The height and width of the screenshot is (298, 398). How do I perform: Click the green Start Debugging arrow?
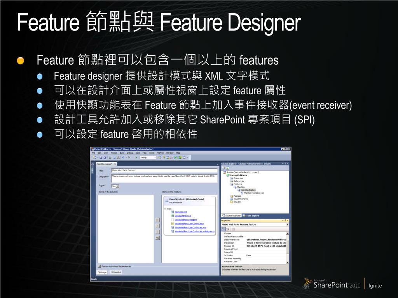pos(136,158)
